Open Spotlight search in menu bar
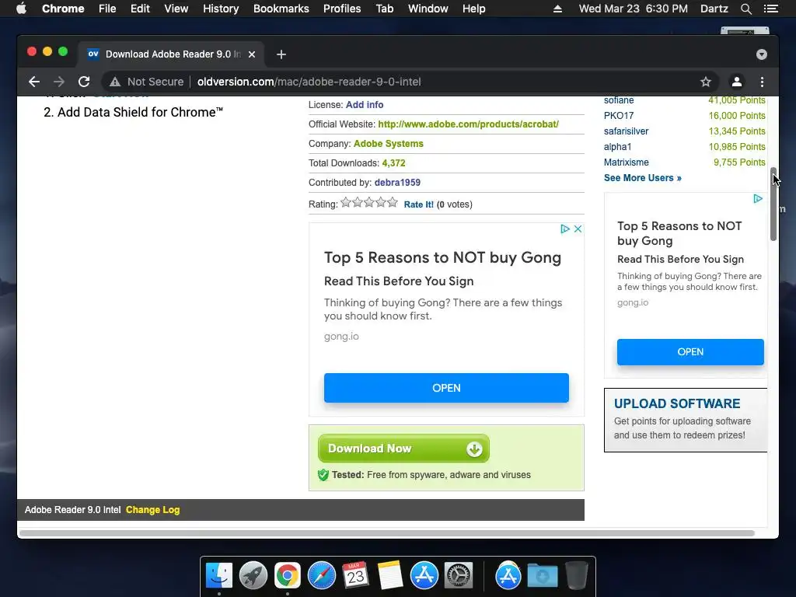 745,9
